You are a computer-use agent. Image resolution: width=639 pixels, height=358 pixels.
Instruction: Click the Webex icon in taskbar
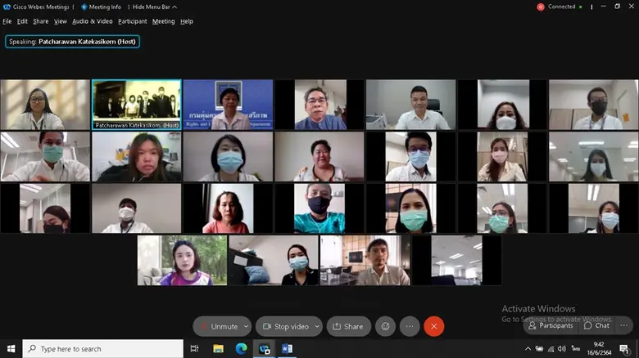(265, 349)
